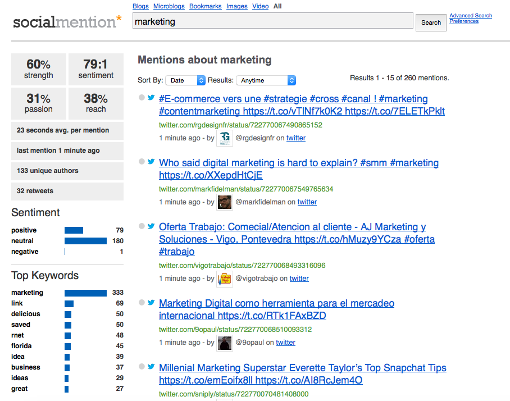Screen dimensions: 510x401
Task: Open @markfidelman avatar image
Action: coord(225,202)
